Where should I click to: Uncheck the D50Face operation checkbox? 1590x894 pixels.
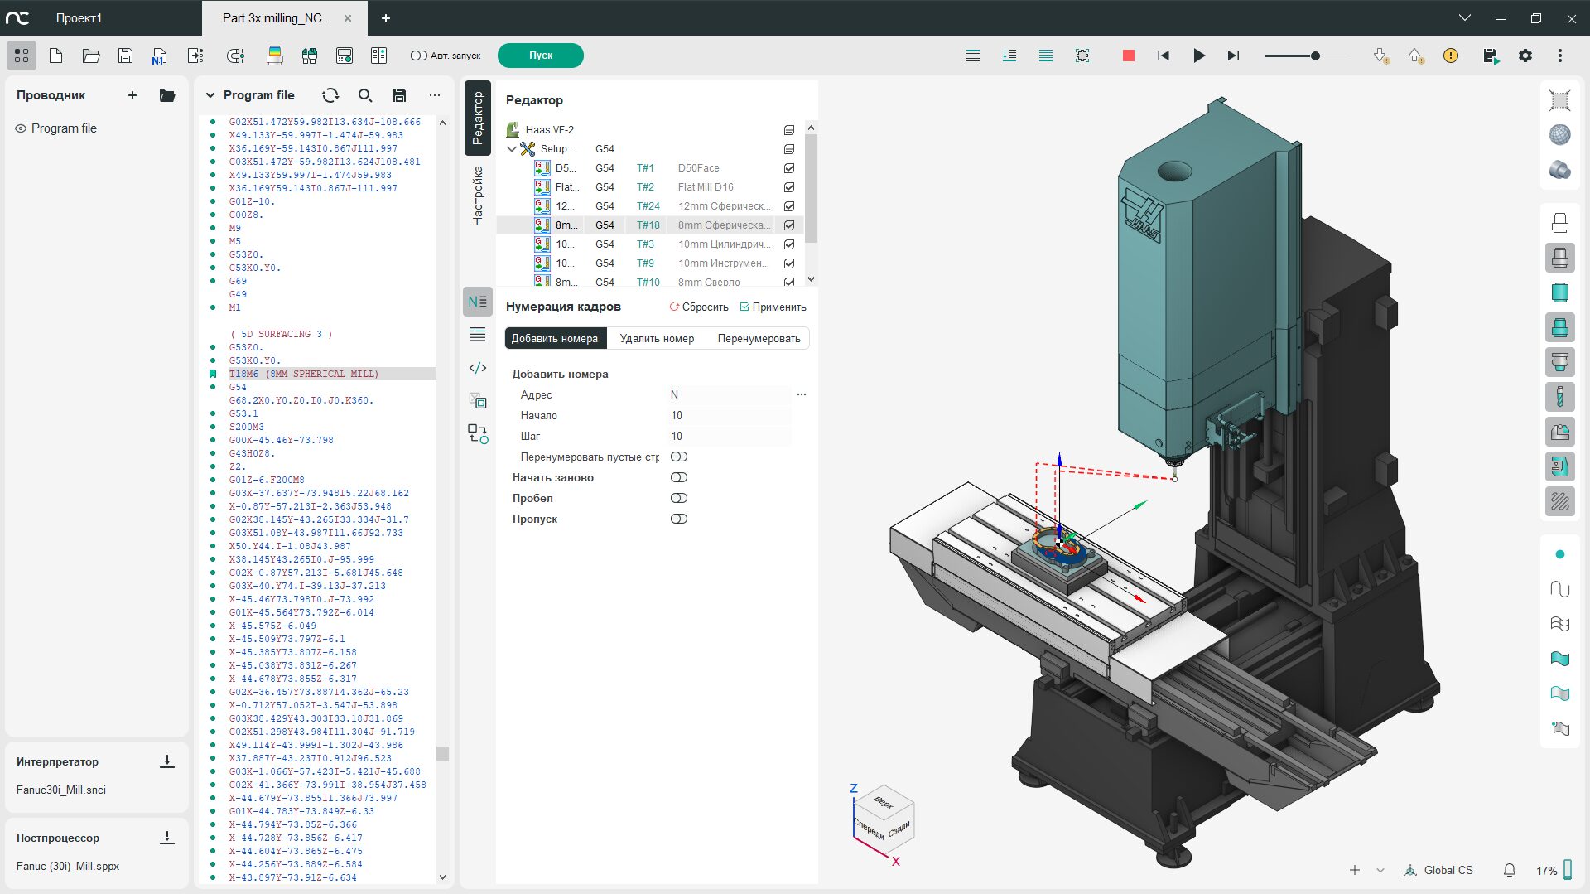pyautogui.click(x=788, y=168)
